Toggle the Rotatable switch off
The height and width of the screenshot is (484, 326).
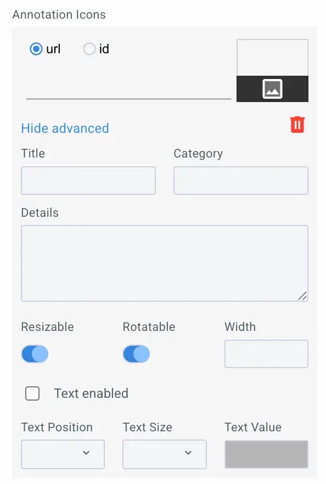click(136, 354)
